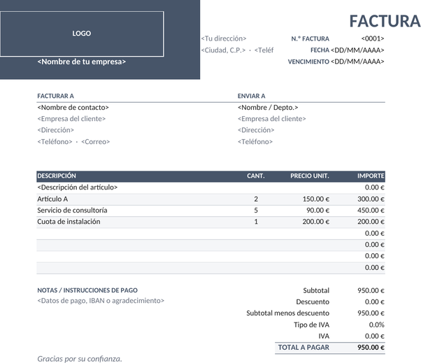This screenshot has width=421, height=363.
Task: Select the VENCIMIENTO due date placeholder
Action: pyautogui.click(x=357, y=62)
